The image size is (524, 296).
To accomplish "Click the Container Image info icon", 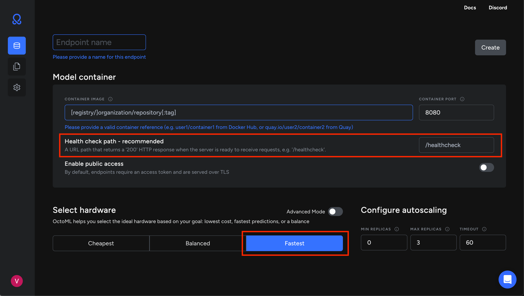I will tap(110, 99).
